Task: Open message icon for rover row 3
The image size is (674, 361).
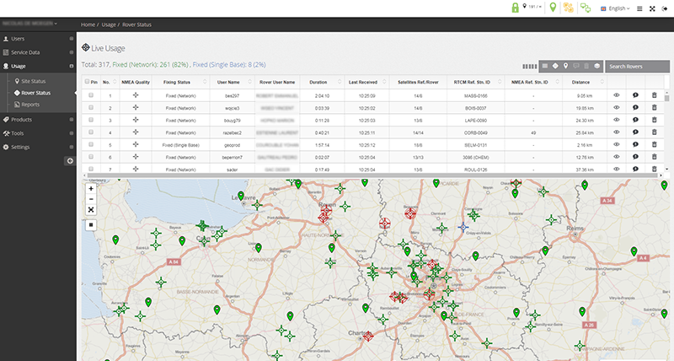Action: [635, 121]
